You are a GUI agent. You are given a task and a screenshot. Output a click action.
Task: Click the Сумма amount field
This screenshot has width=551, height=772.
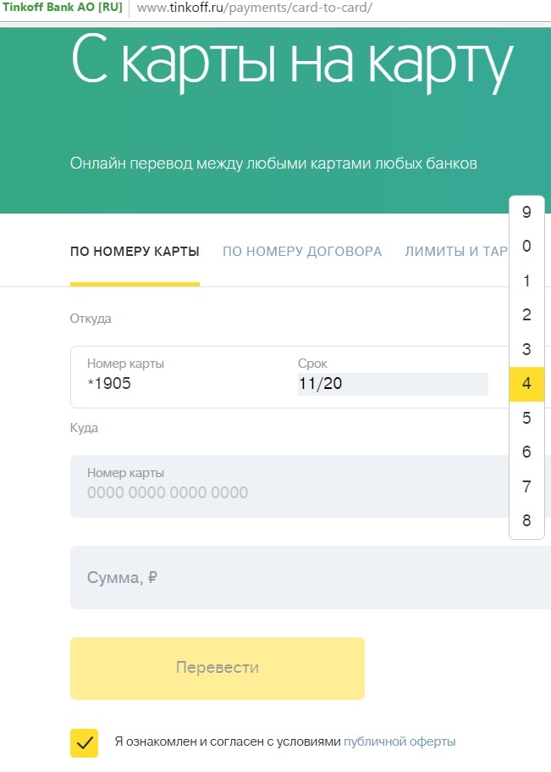tap(288, 578)
